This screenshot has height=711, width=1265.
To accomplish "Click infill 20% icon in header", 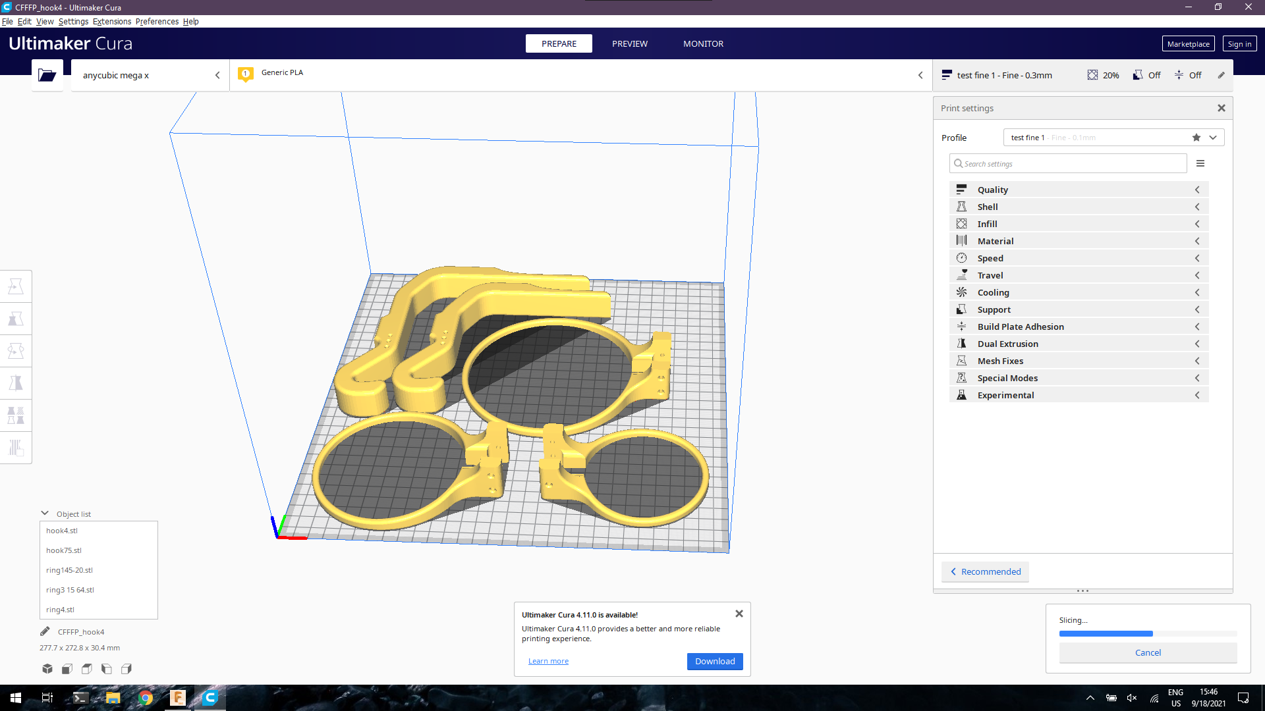I will tap(1092, 75).
